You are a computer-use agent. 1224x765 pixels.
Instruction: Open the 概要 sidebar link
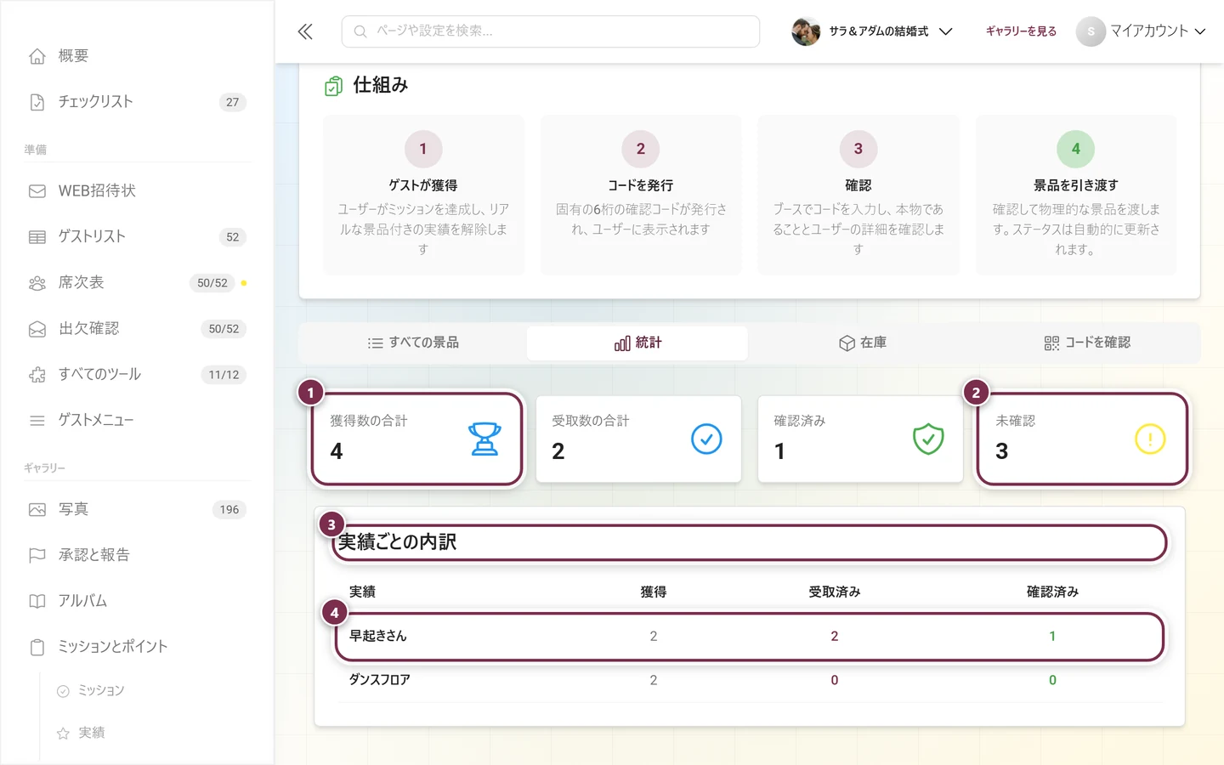tap(73, 56)
